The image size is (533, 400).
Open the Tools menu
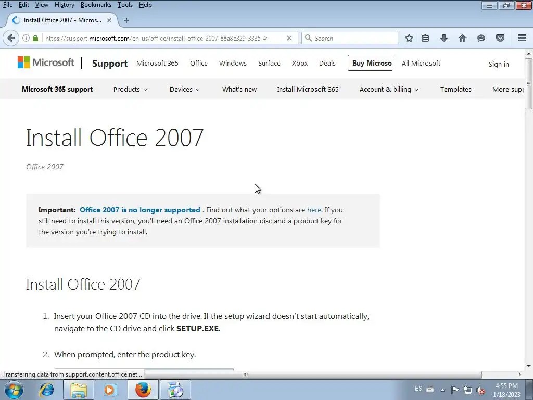[x=125, y=5]
